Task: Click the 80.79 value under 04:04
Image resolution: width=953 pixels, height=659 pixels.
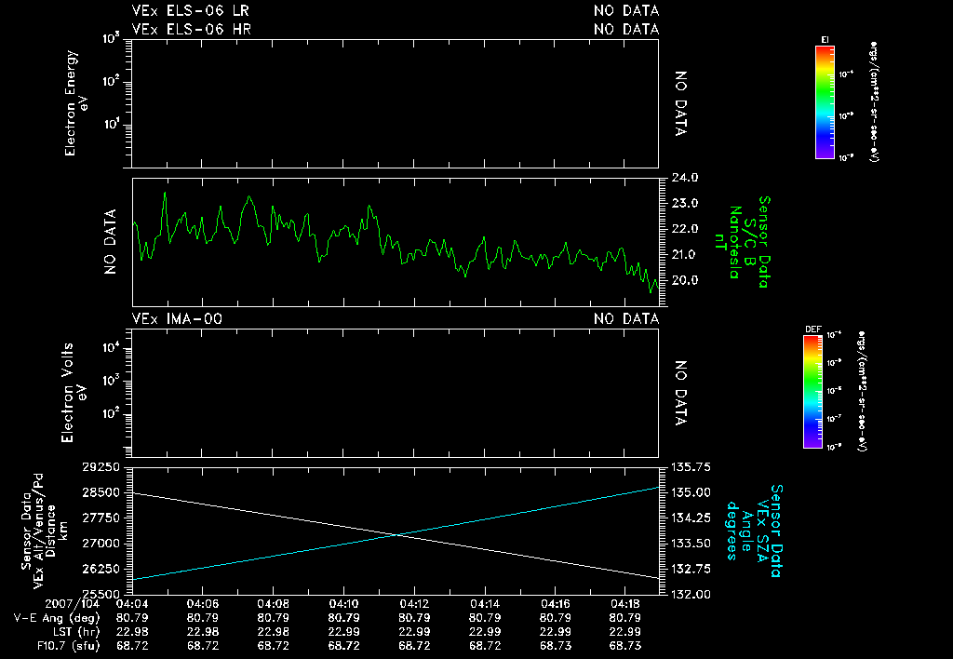Action: (132, 618)
